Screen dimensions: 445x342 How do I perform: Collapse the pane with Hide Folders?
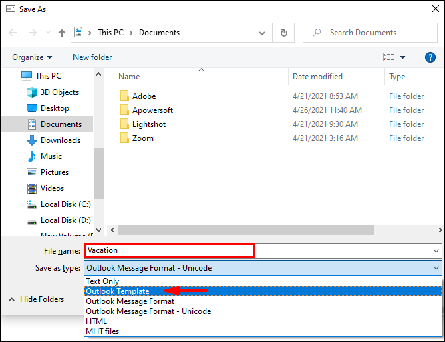[x=36, y=299]
